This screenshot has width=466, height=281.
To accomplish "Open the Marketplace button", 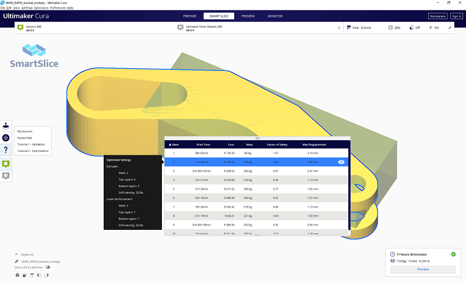I will pyautogui.click(x=438, y=16).
